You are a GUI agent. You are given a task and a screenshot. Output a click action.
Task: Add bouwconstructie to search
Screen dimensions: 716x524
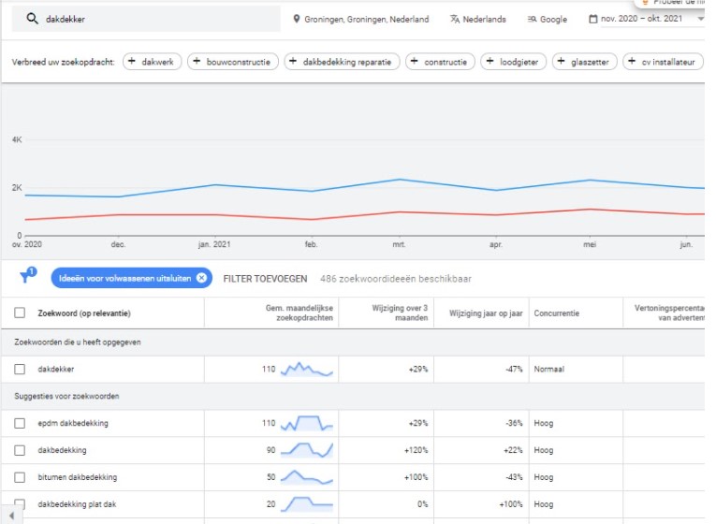pos(233,62)
